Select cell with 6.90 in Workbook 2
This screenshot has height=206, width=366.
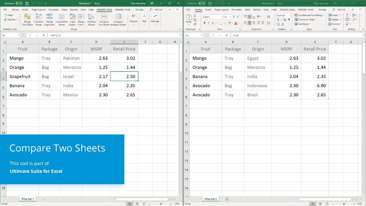pyautogui.click(x=315, y=86)
